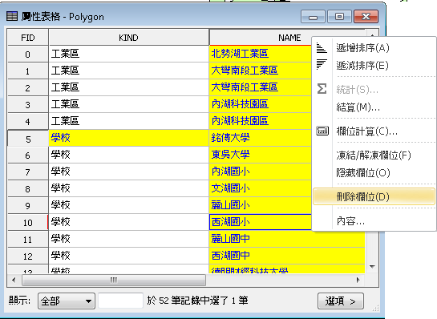Minimize the 屬性表格 window
Image resolution: width=437 pixels, height=319 pixels.
(313, 17)
